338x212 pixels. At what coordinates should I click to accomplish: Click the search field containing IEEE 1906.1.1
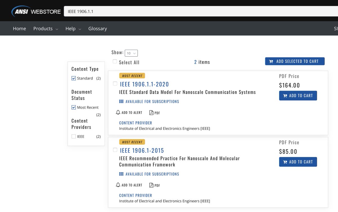[x=201, y=12]
